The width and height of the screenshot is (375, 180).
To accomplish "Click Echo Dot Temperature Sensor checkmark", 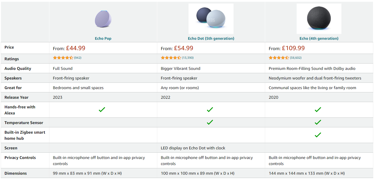I will tap(210, 122).
